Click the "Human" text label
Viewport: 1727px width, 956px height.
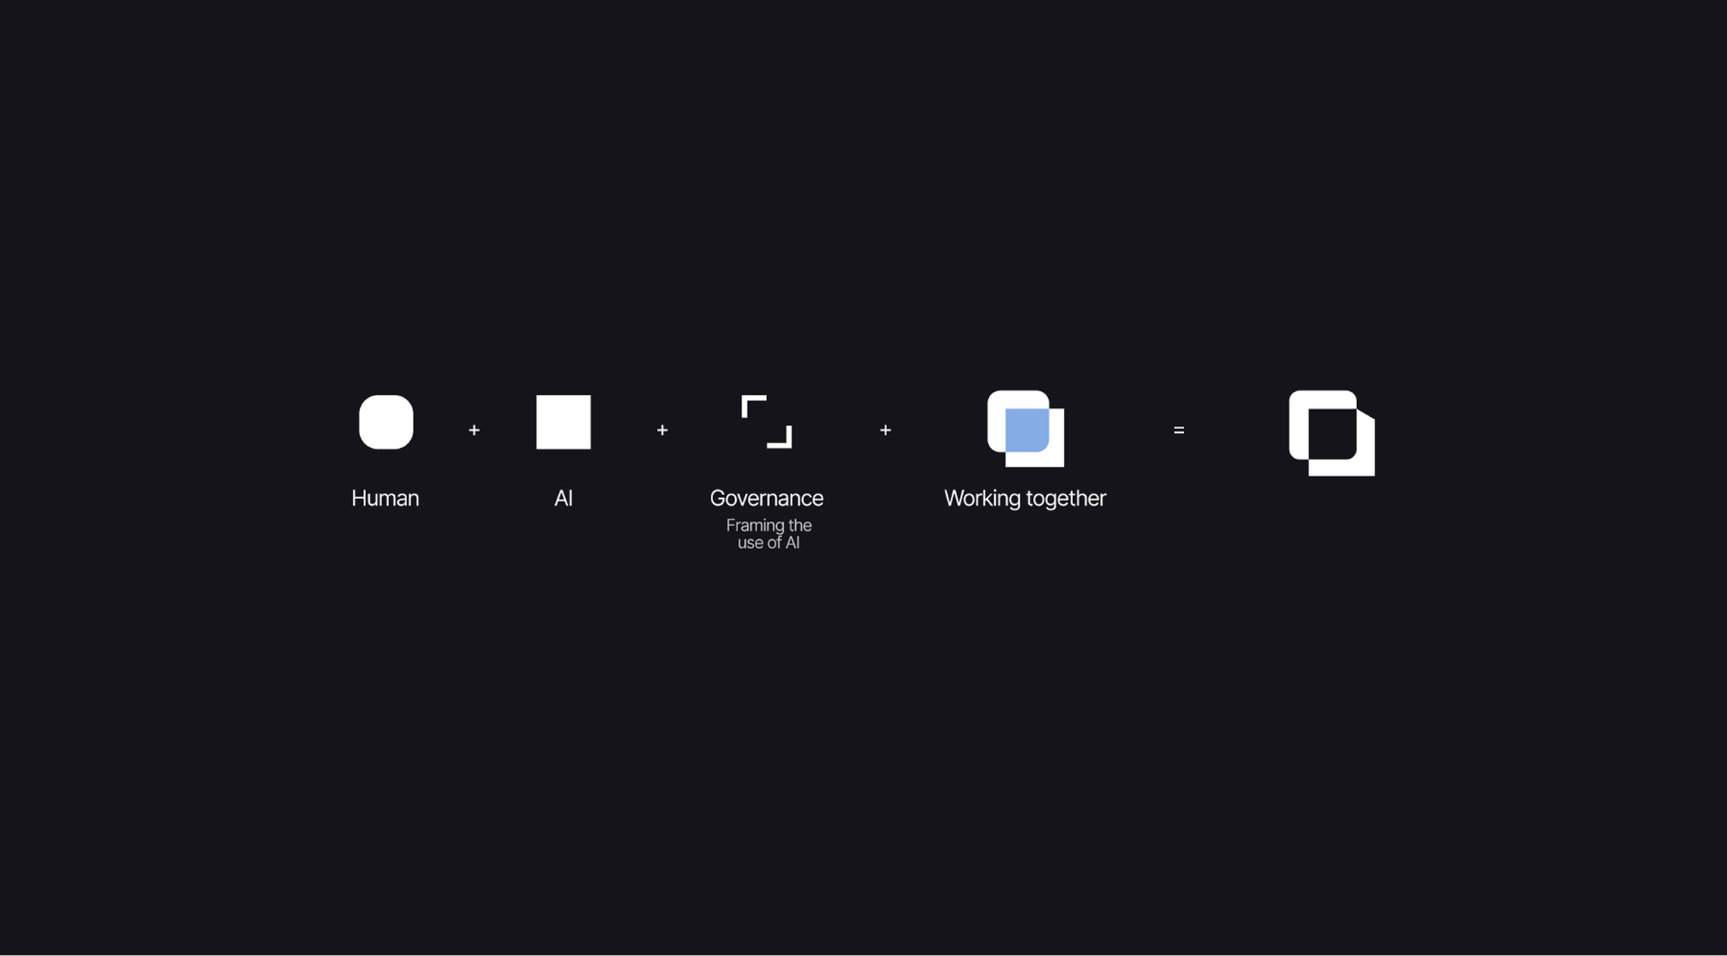click(385, 498)
